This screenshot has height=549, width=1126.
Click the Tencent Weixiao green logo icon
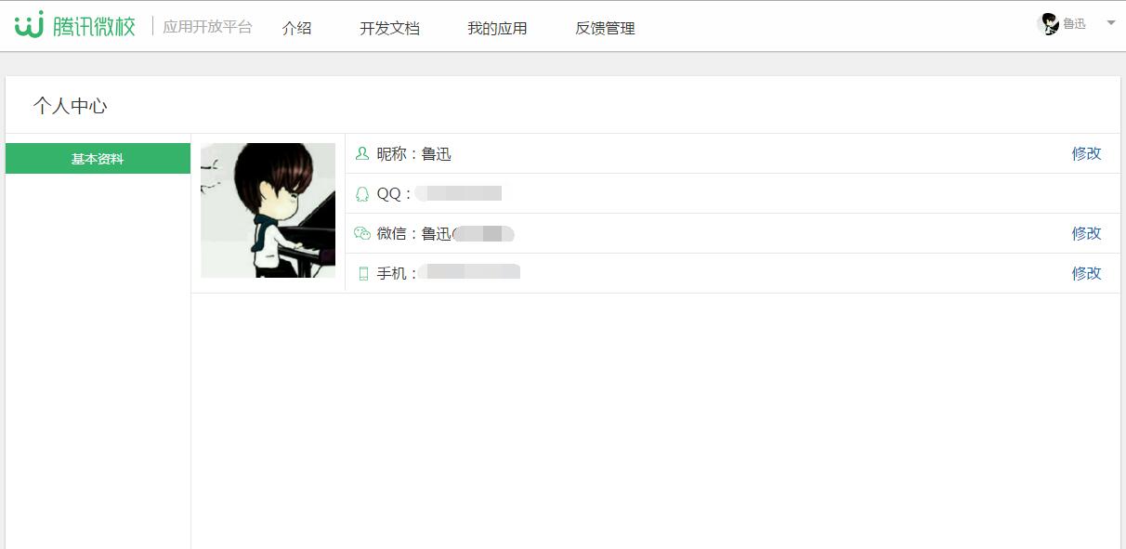tap(30, 24)
